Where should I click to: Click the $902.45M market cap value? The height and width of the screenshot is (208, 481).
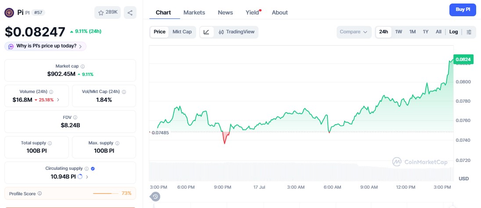[61, 74]
